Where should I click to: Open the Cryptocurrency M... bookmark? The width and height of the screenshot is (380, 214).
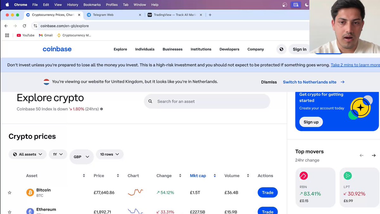74,35
